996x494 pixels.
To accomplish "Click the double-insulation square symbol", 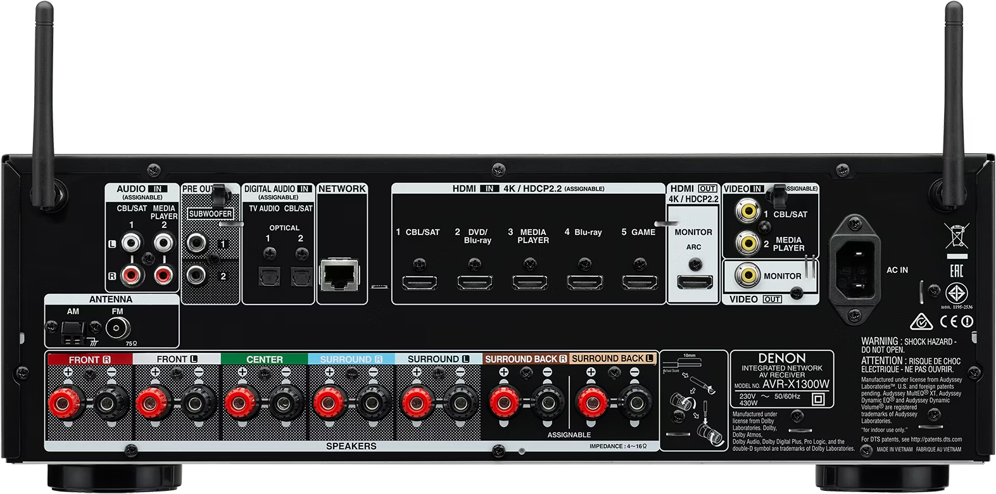I will point(818,400).
